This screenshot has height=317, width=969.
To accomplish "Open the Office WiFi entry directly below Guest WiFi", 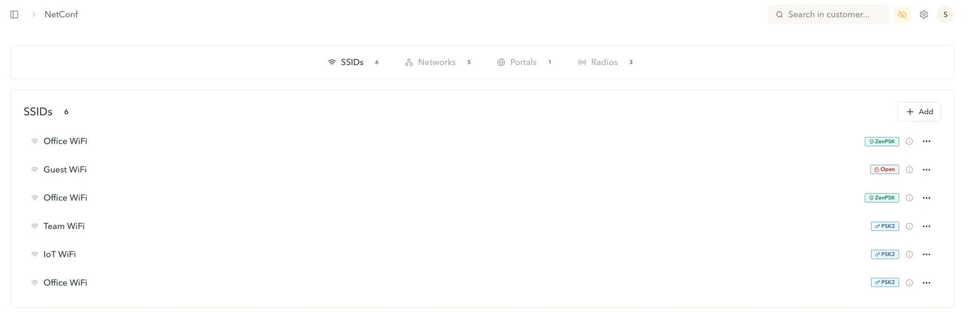I will tap(65, 198).
